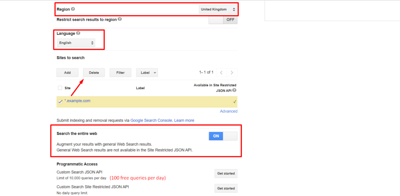Click the Add site button
This screenshot has width=400, height=196.
(x=67, y=72)
